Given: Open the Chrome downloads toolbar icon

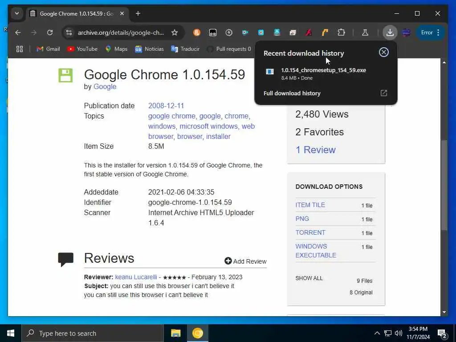Looking at the screenshot, I should click(x=390, y=33).
